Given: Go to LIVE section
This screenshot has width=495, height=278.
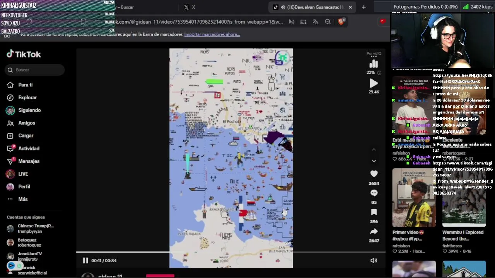Looking at the screenshot, I should coord(23,174).
